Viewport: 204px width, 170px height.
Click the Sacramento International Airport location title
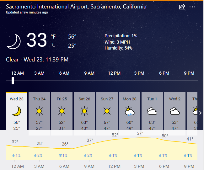76,7
